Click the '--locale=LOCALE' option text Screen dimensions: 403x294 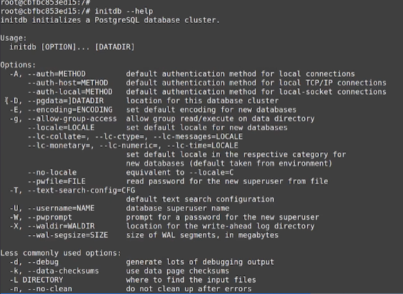click(x=61, y=127)
